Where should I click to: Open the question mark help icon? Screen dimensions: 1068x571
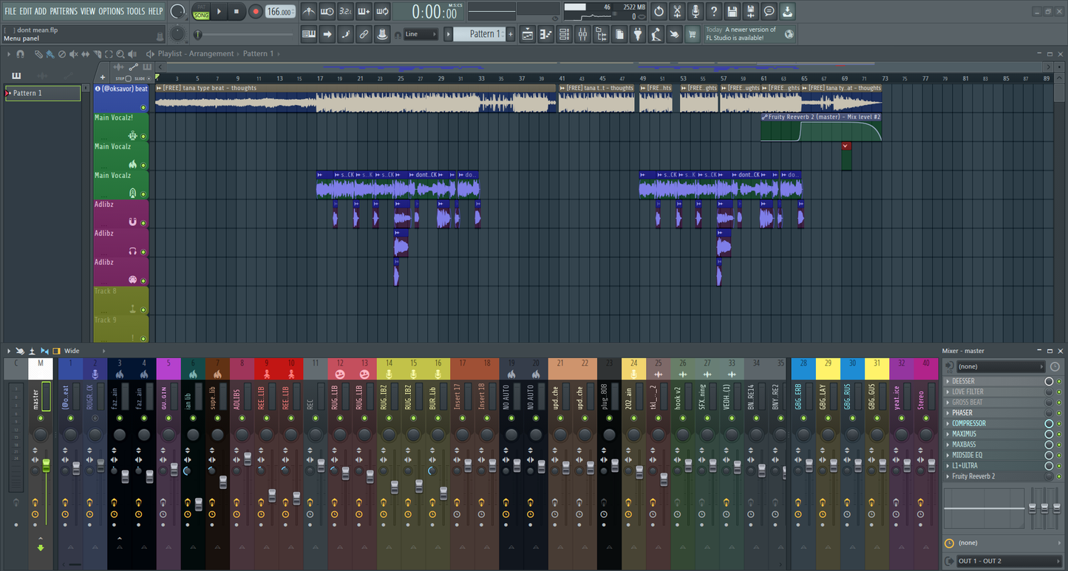coord(713,11)
